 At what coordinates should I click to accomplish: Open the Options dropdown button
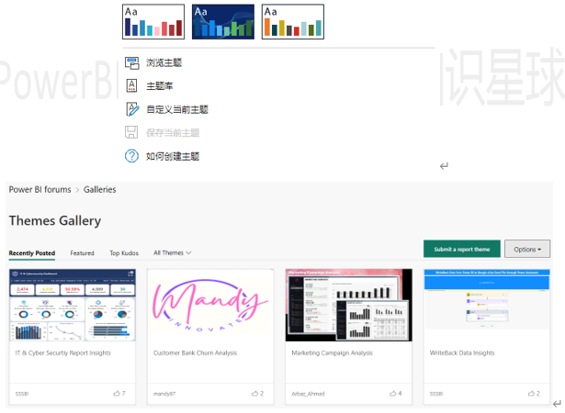tap(527, 249)
